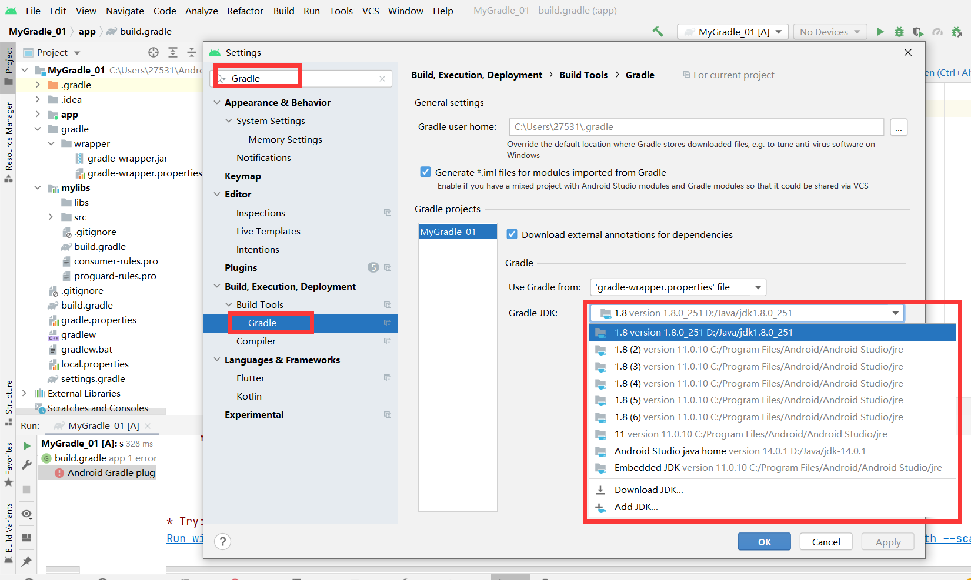Click the Gradle user home path field

[696, 127]
